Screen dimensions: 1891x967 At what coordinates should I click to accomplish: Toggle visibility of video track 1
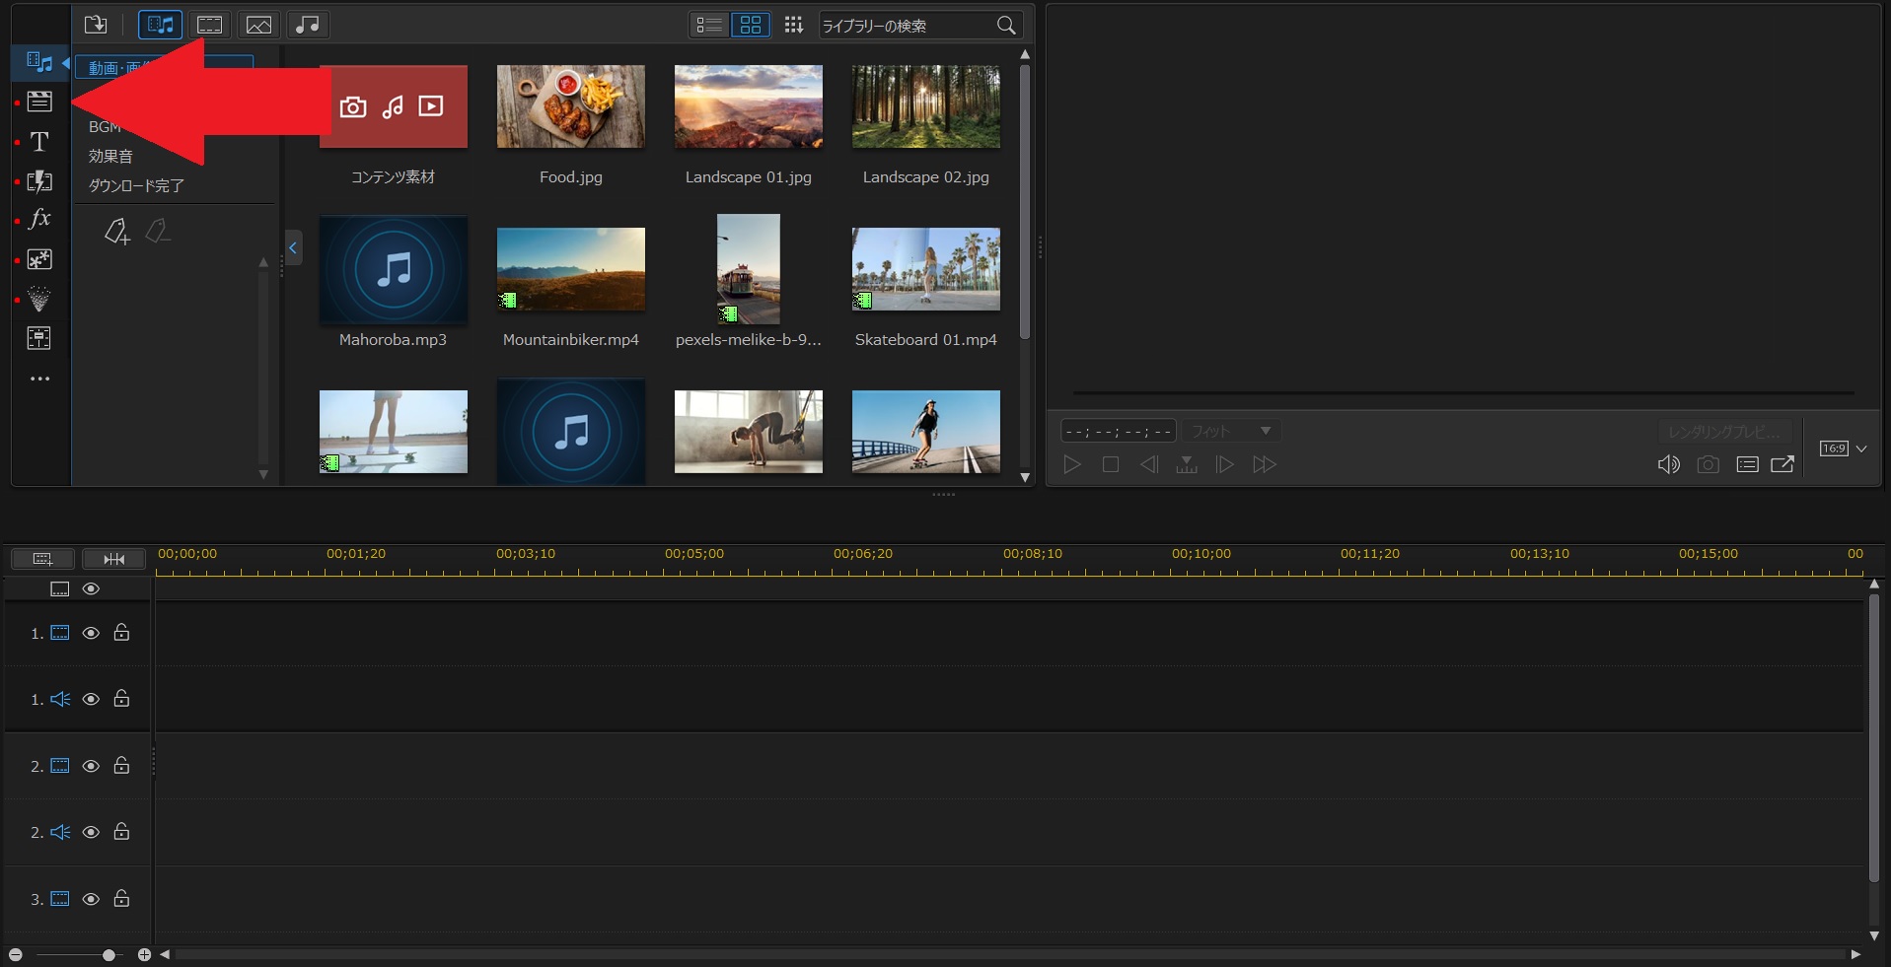pos(91,633)
